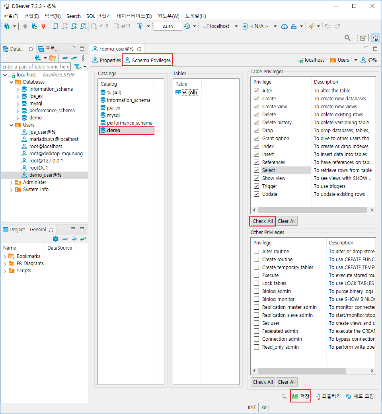Uncheck the Create view privilege
This screenshot has height=414, width=382.
pyautogui.click(x=256, y=106)
